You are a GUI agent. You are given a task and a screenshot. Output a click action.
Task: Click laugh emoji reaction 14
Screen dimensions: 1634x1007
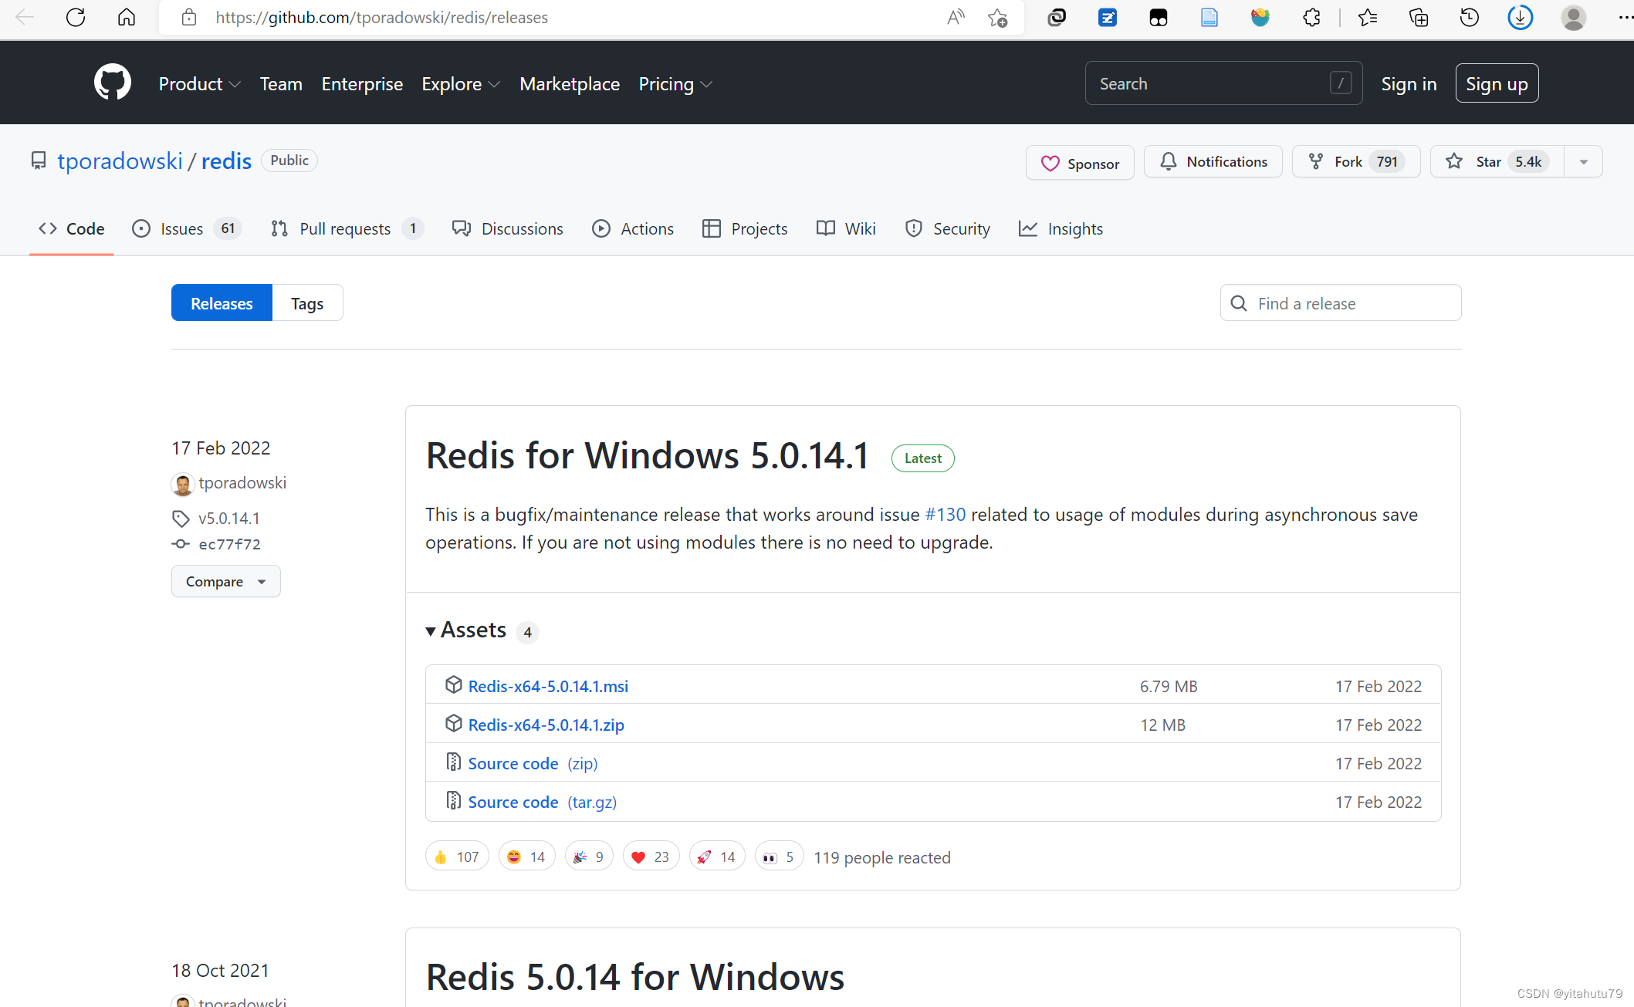click(x=526, y=857)
